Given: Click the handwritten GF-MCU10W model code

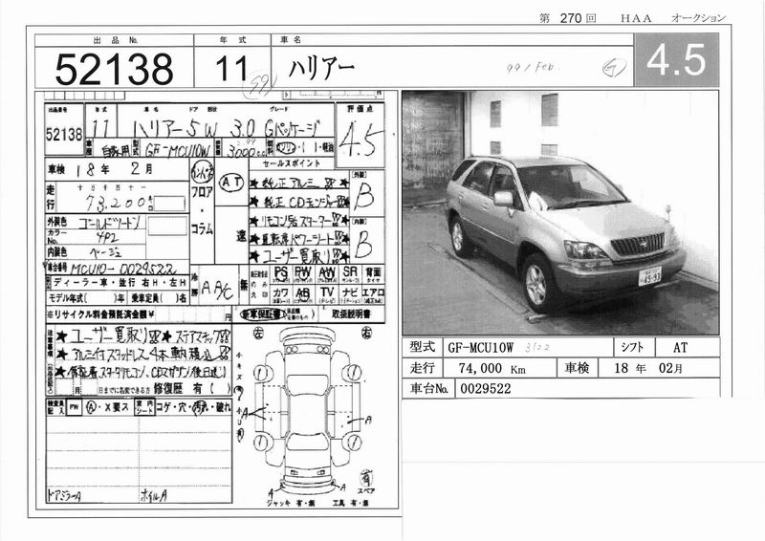Looking at the screenshot, I should (x=178, y=150).
